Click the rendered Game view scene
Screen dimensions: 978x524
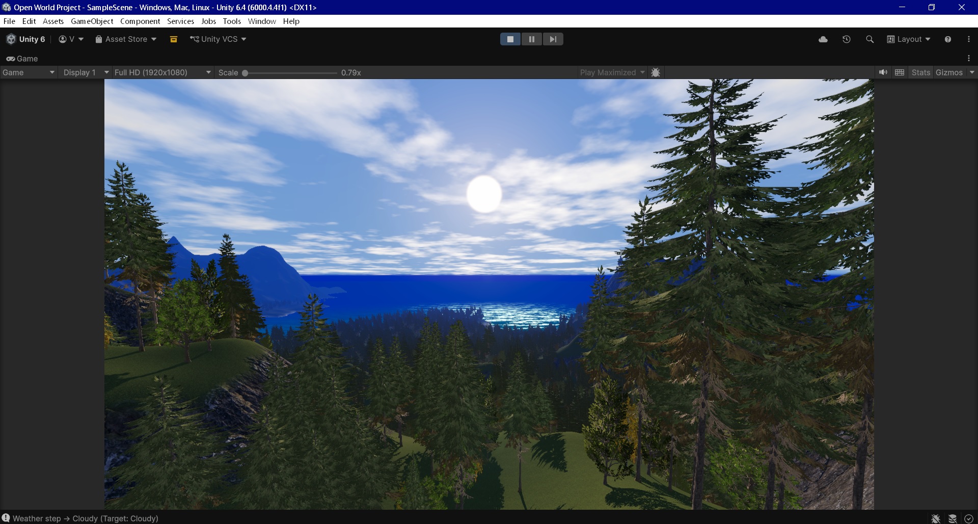489,294
